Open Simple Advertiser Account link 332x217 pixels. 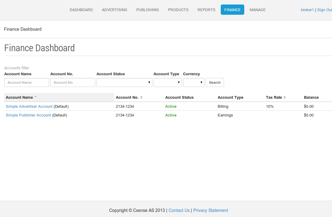tap(29, 107)
